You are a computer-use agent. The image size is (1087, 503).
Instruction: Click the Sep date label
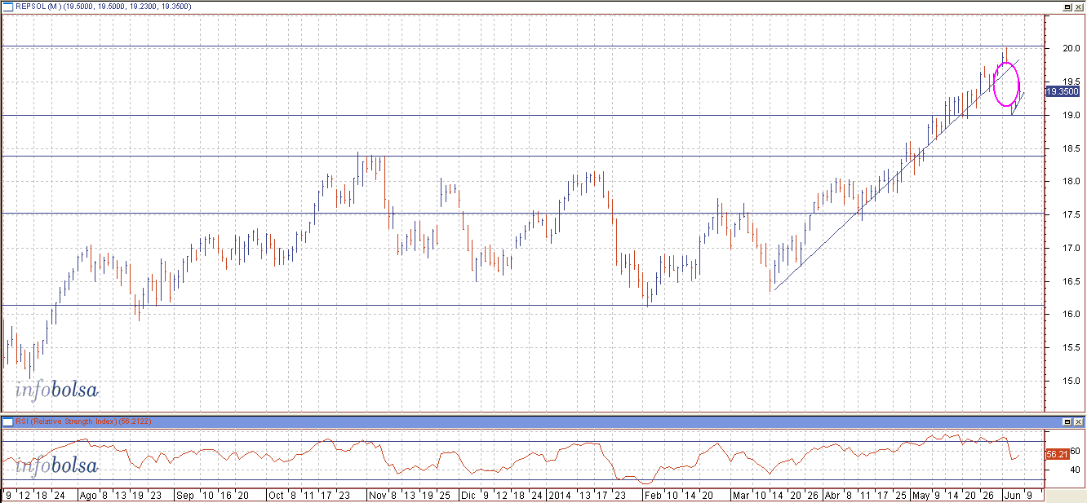[185, 495]
